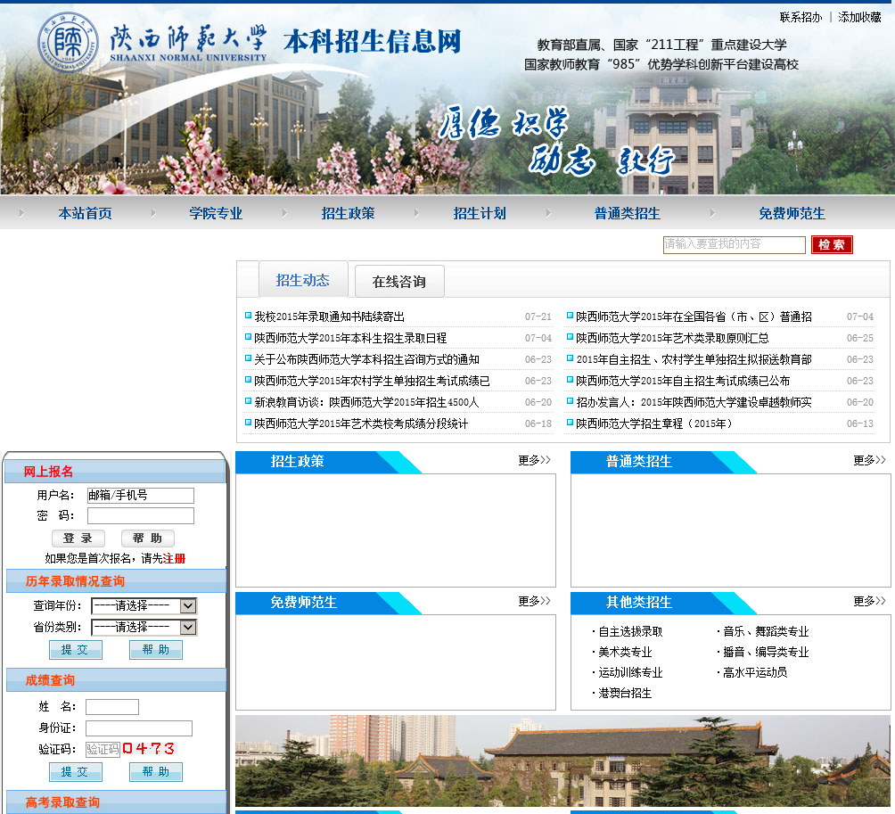The image size is (895, 814).
Task: Open the 港澳台招生 link
Action: click(x=625, y=694)
